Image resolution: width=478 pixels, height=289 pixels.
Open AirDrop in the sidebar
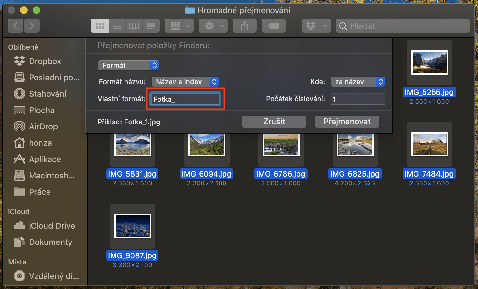click(43, 127)
